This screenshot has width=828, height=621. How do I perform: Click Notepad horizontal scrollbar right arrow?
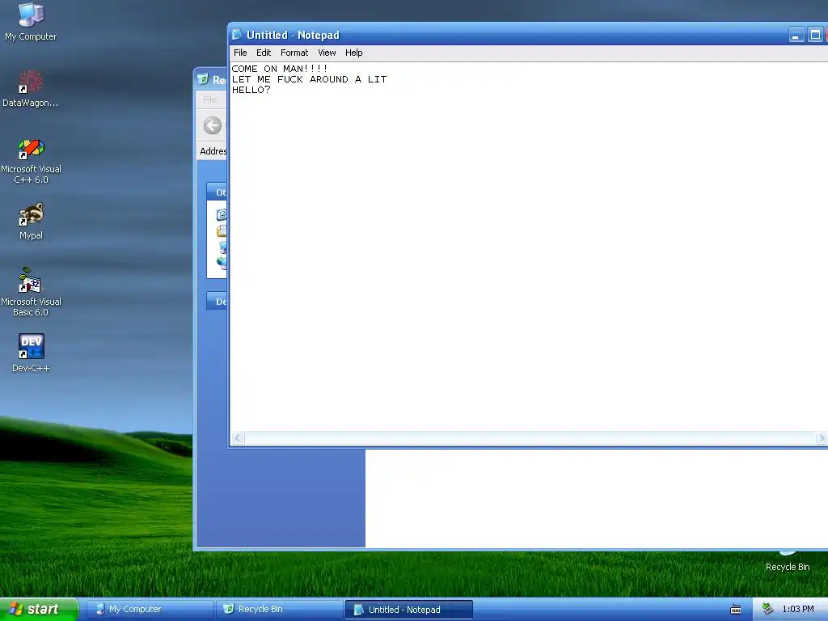(x=822, y=437)
